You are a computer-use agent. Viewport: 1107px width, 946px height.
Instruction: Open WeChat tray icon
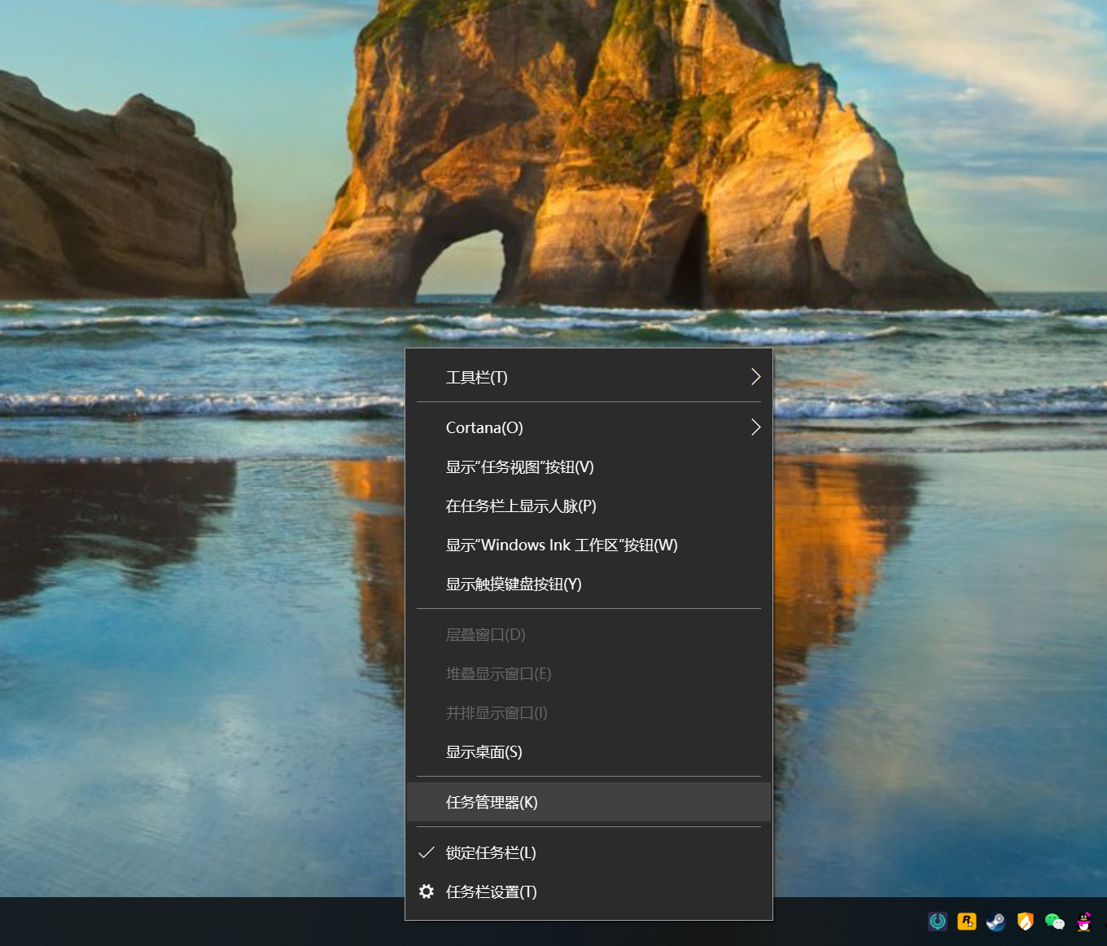coord(1054,921)
